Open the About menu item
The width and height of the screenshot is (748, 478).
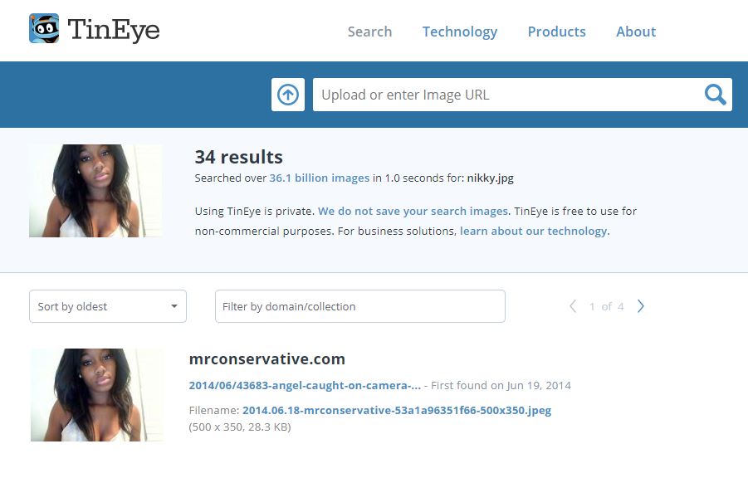pyautogui.click(x=636, y=32)
